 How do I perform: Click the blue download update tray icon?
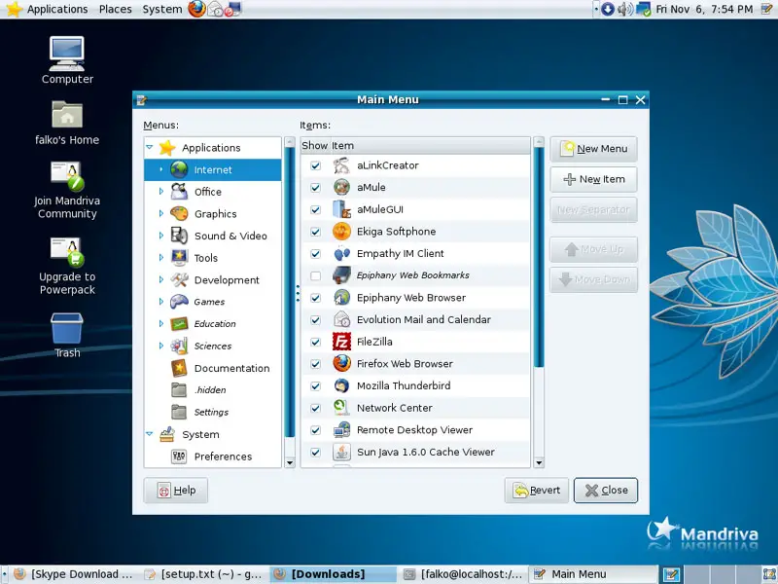click(607, 9)
